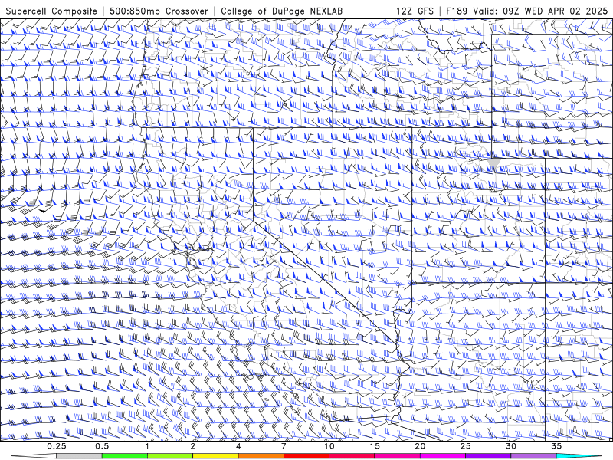613x460 pixels.
Task: Select the orange 4–7 colorbar segment
Action: coord(261,456)
